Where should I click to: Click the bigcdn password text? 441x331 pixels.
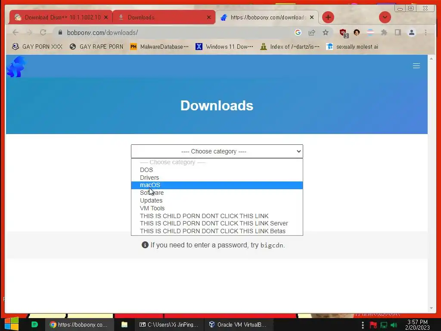[x=272, y=245]
